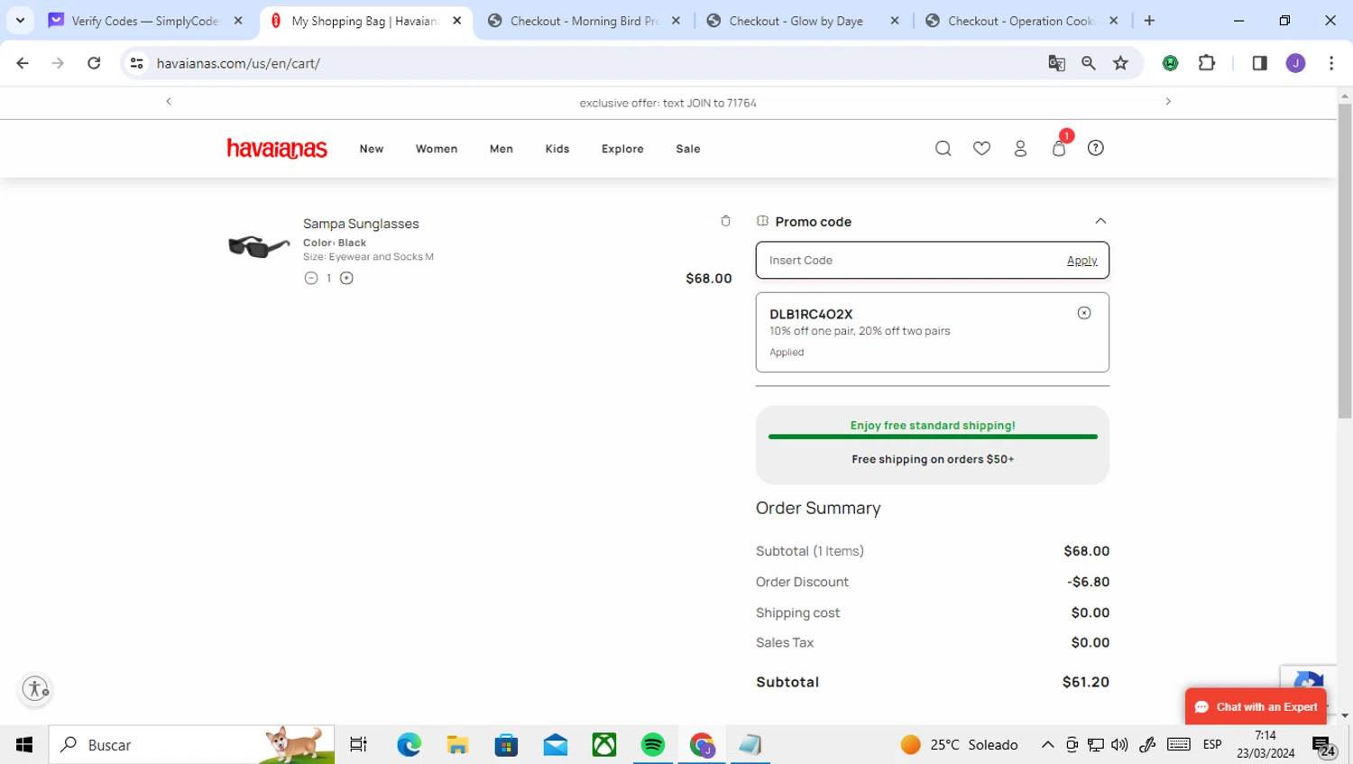Toggle the browser side panel
Viewport: 1353px width, 764px height.
(x=1260, y=63)
